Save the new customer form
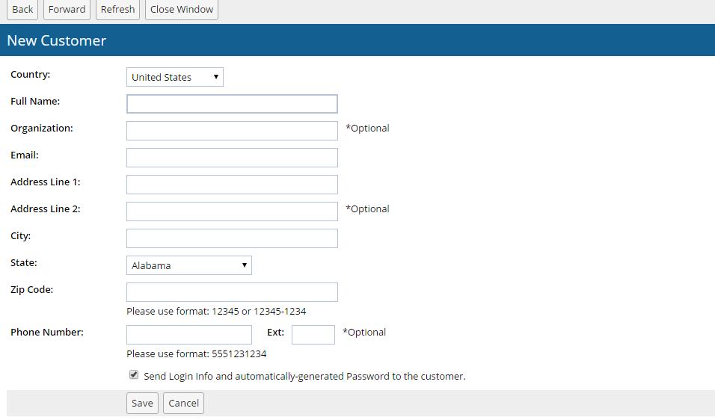 pos(142,404)
